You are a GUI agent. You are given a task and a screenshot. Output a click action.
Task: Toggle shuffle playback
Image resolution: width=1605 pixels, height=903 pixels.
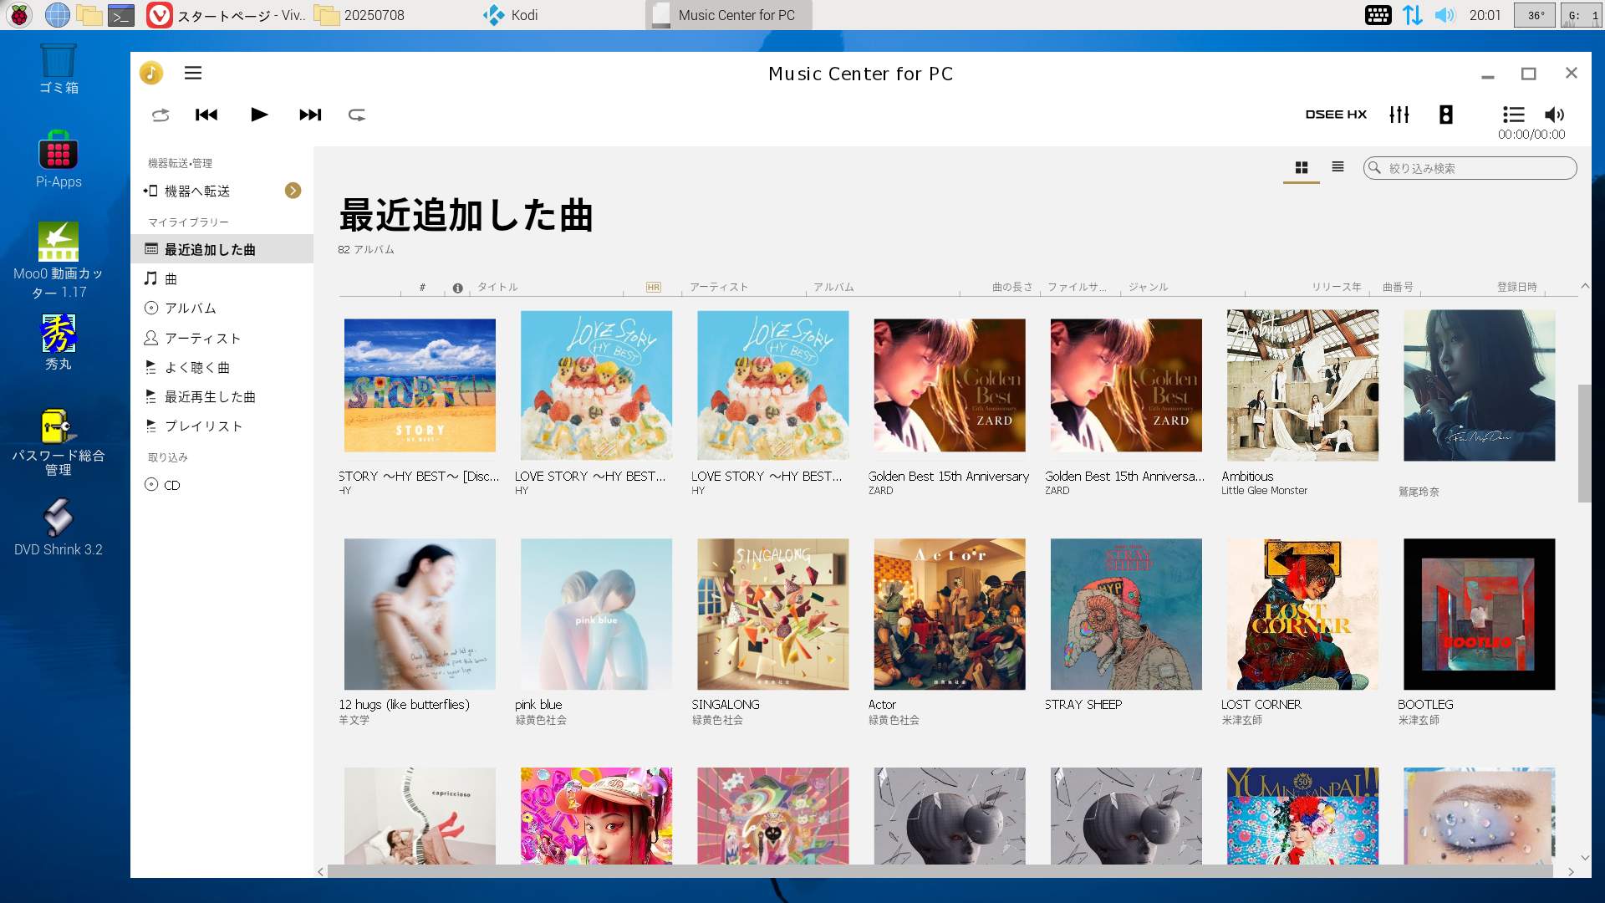pyautogui.click(x=160, y=115)
